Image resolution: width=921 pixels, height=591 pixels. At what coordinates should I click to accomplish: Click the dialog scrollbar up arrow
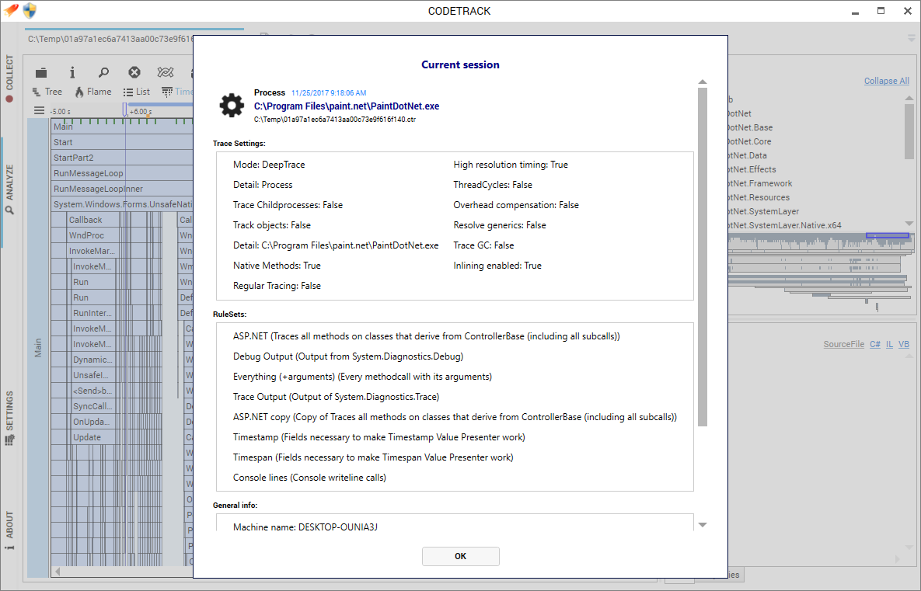703,82
